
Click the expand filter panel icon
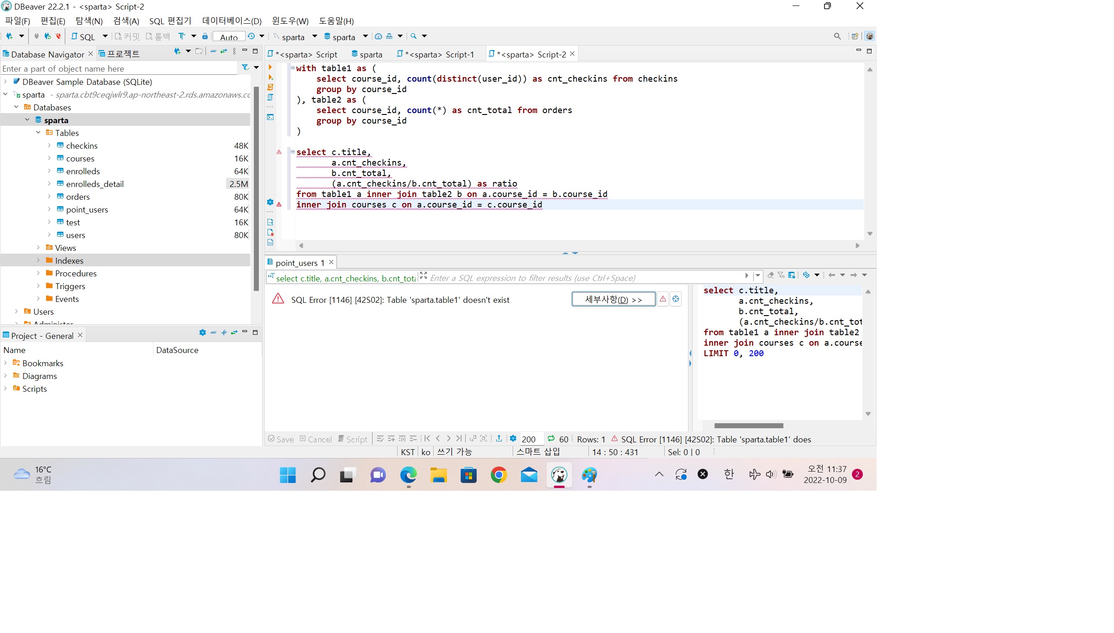click(x=423, y=275)
